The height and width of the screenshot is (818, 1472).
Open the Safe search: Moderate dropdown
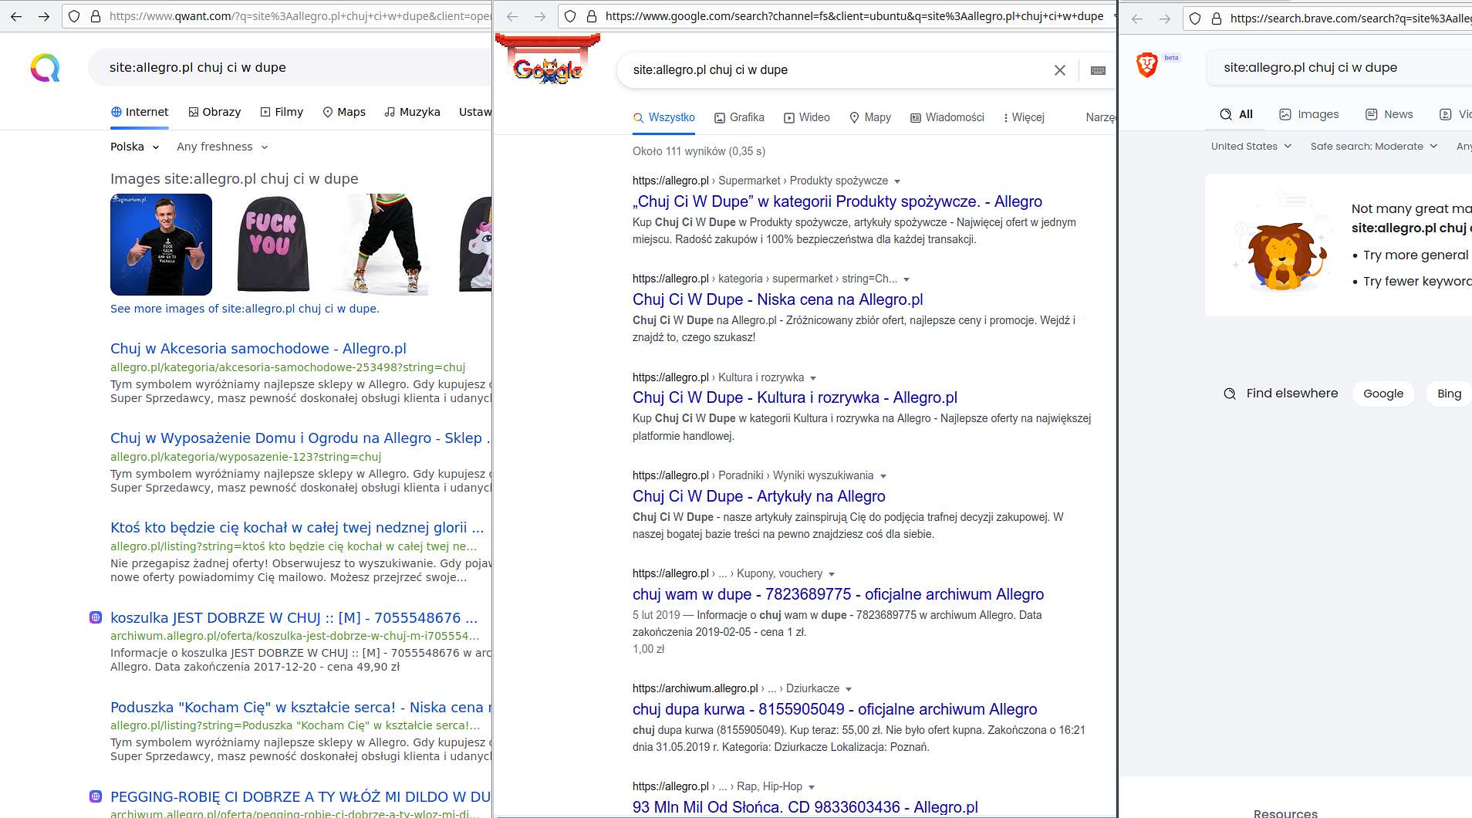[x=1374, y=146]
